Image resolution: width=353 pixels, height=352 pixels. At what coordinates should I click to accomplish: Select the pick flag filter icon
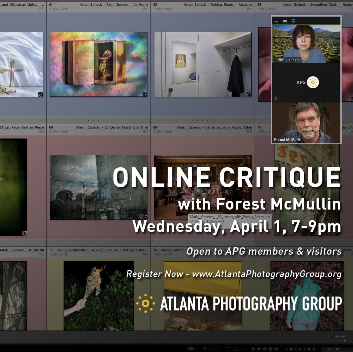pyautogui.click(x=205, y=348)
